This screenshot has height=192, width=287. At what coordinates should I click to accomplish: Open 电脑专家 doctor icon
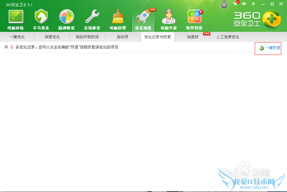tap(169, 17)
